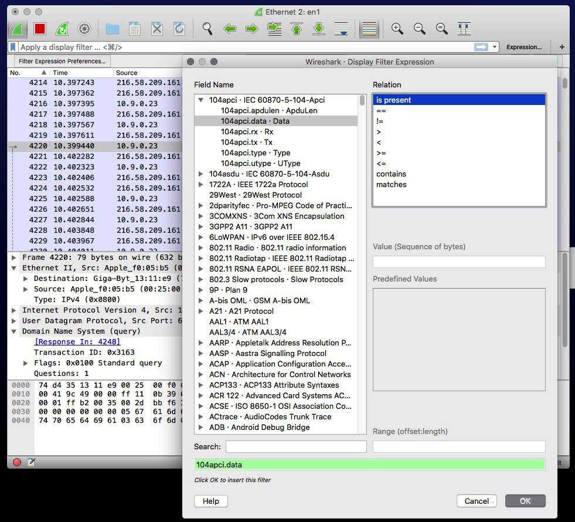Click OK to insert the filter
The width and height of the screenshot is (575, 522).
click(x=525, y=501)
